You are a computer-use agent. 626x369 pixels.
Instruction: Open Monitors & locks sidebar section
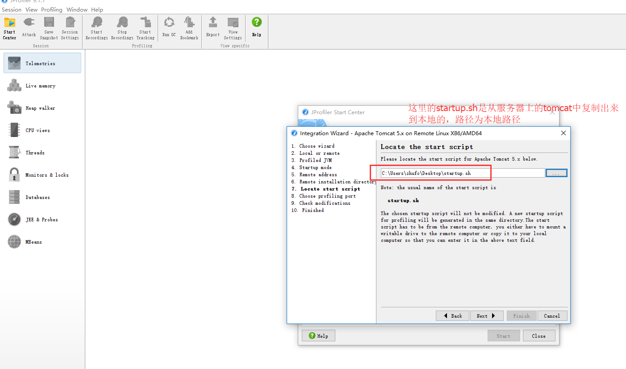42,174
